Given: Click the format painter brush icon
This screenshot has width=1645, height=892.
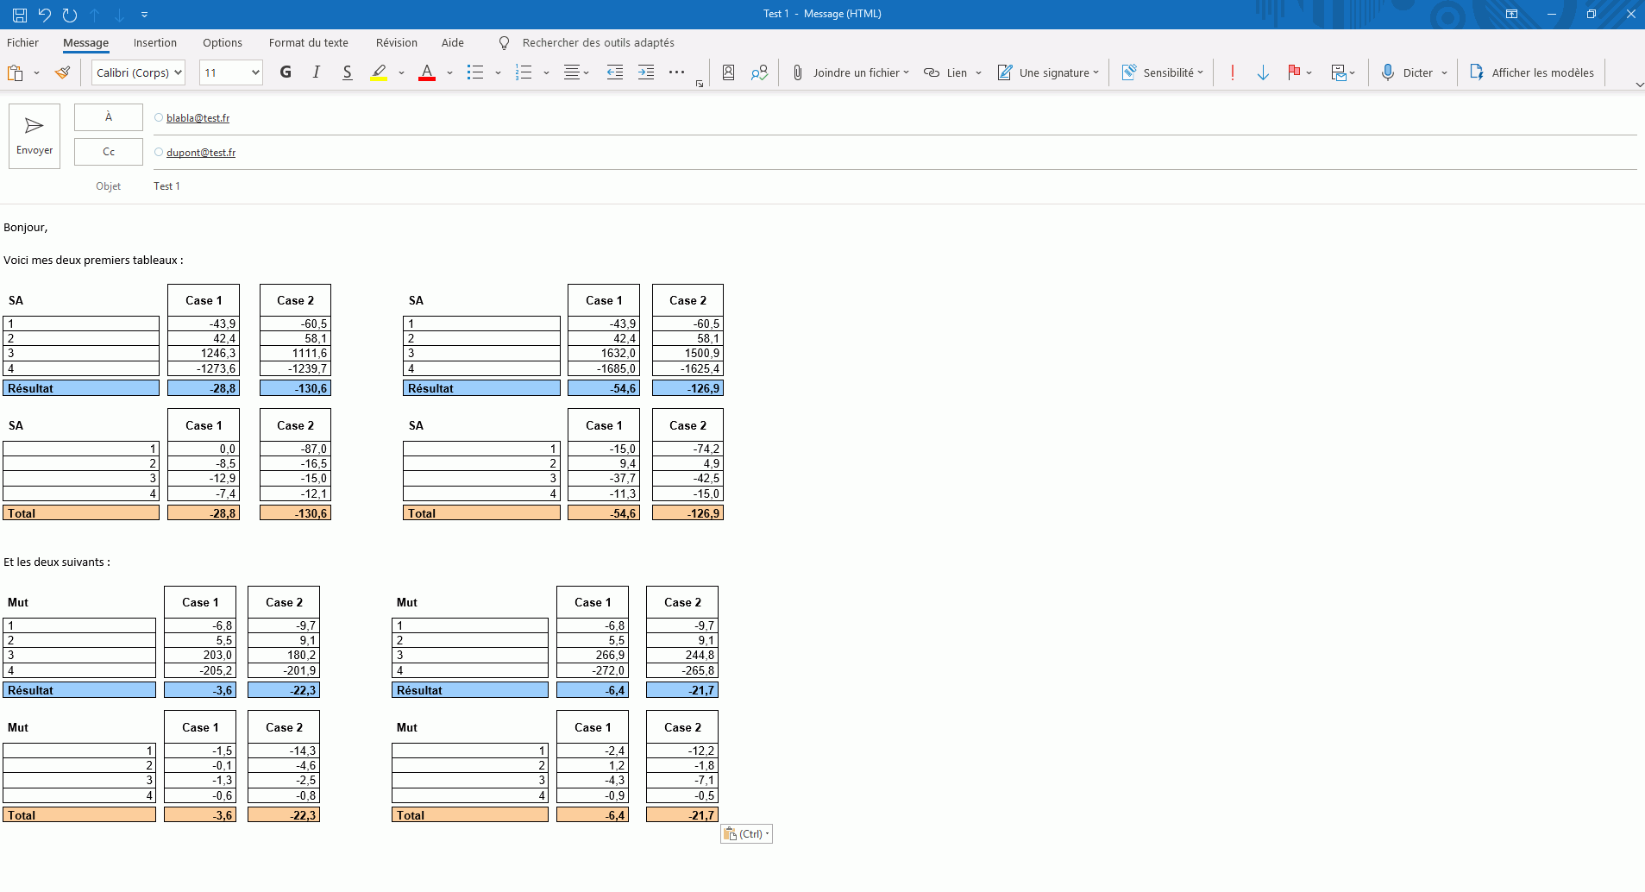Looking at the screenshot, I should tap(62, 72).
